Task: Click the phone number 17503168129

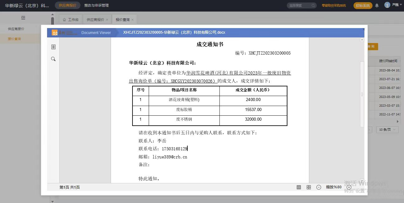Action: click(174, 149)
